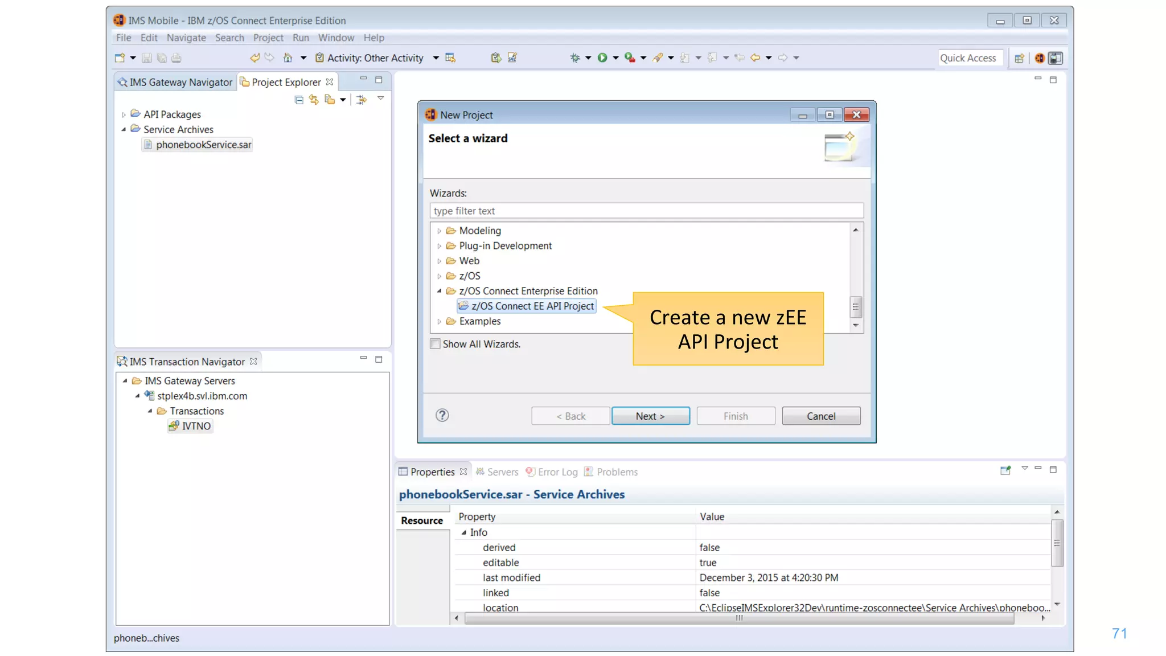Image resolution: width=1166 pixels, height=656 pixels.
Task: Expand the API Packages folder
Action: point(124,114)
